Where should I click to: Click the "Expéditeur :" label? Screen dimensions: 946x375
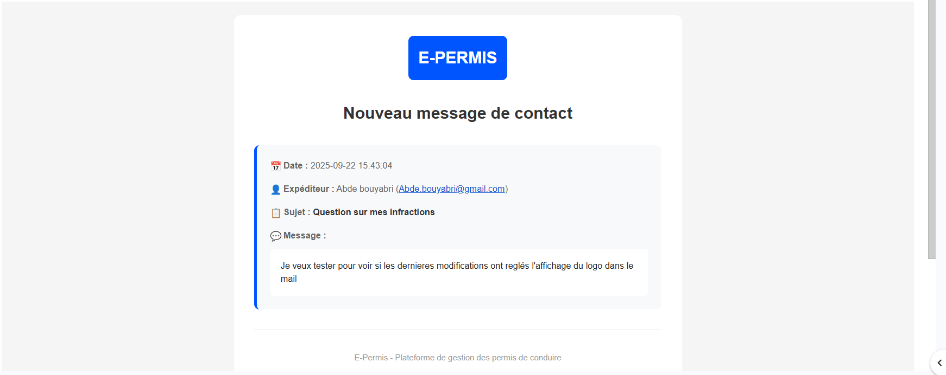click(308, 189)
